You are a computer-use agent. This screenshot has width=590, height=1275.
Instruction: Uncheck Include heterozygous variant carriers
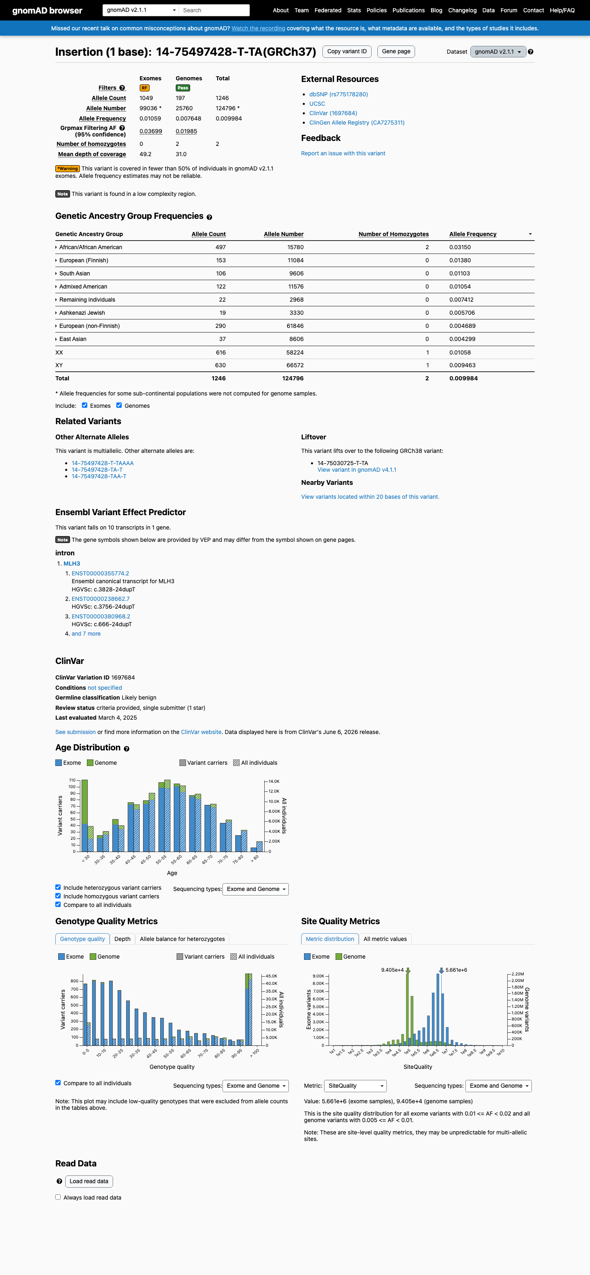[58, 887]
